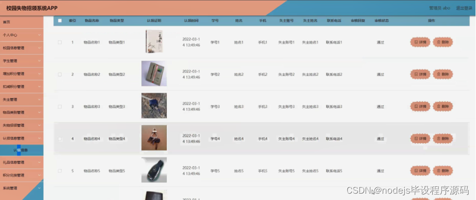
Task: Click the 认领时间 column header
Action: point(191,21)
